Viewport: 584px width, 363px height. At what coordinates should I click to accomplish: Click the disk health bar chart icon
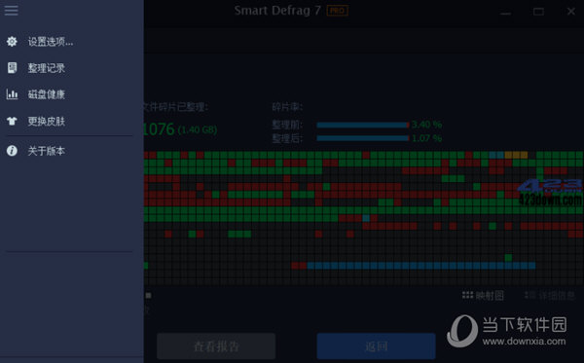click(x=12, y=94)
